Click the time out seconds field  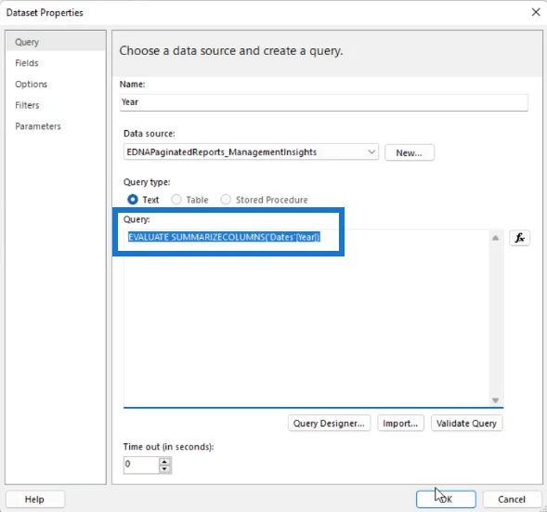click(142, 465)
